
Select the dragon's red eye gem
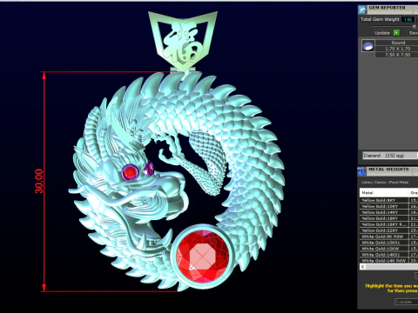[130, 173]
